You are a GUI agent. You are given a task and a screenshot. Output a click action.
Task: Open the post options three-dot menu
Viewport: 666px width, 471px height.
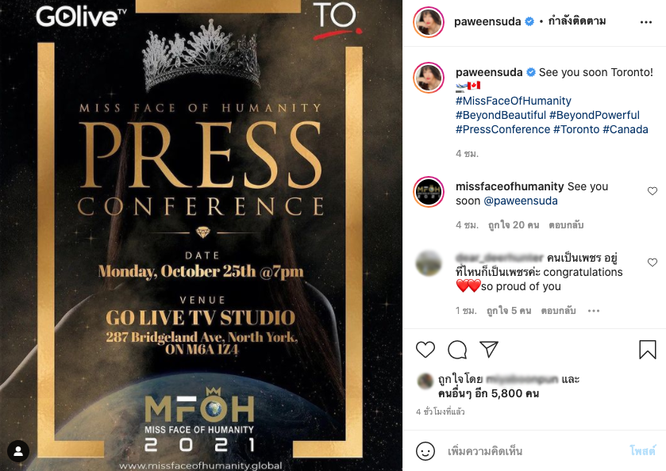[x=646, y=22]
